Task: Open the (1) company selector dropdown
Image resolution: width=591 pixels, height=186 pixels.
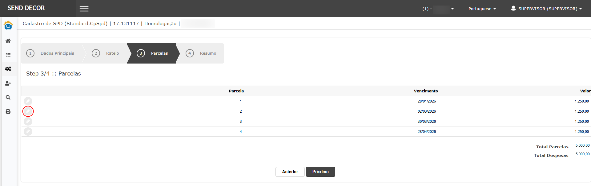Action: click(438, 9)
